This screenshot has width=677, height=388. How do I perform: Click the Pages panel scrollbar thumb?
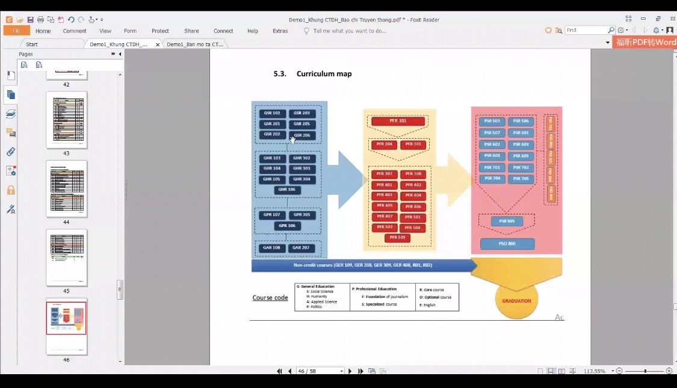[x=120, y=289]
